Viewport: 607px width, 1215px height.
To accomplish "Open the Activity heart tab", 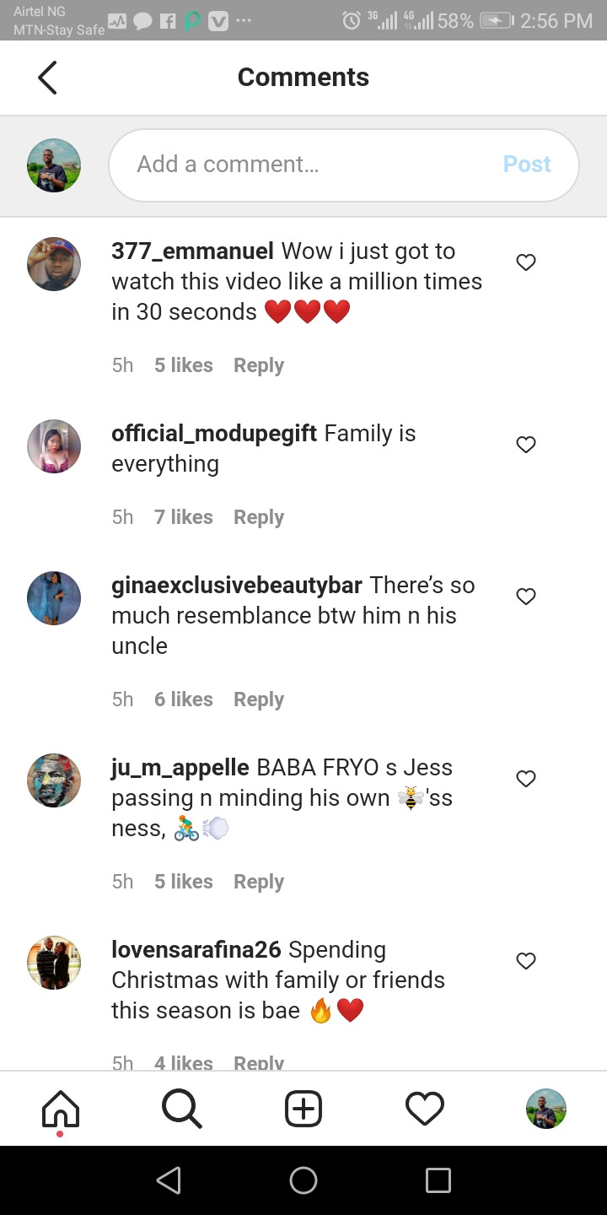I will point(425,1108).
